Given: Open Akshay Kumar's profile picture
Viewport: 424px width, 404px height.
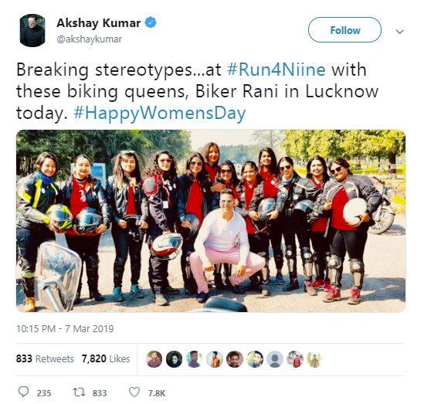Looking at the screenshot, I should tap(32, 31).
